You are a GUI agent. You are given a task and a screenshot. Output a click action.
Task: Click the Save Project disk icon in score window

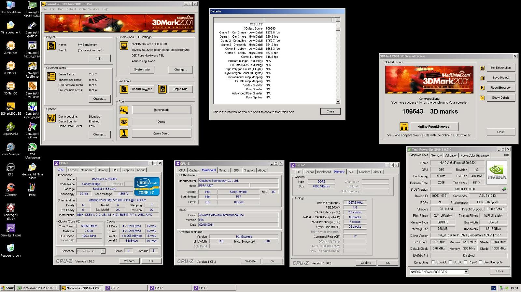pos(482,78)
